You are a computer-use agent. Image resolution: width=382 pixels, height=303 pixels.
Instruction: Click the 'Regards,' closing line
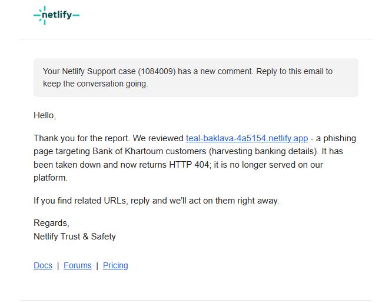click(x=51, y=223)
